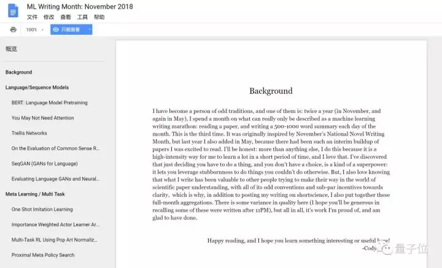
Task: Select Trellis Networks in the outline
Action: [29, 133]
